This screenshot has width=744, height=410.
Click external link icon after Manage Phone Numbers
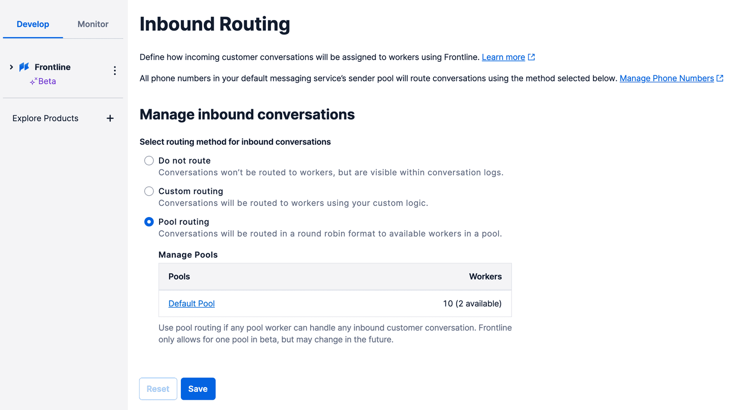(720, 78)
